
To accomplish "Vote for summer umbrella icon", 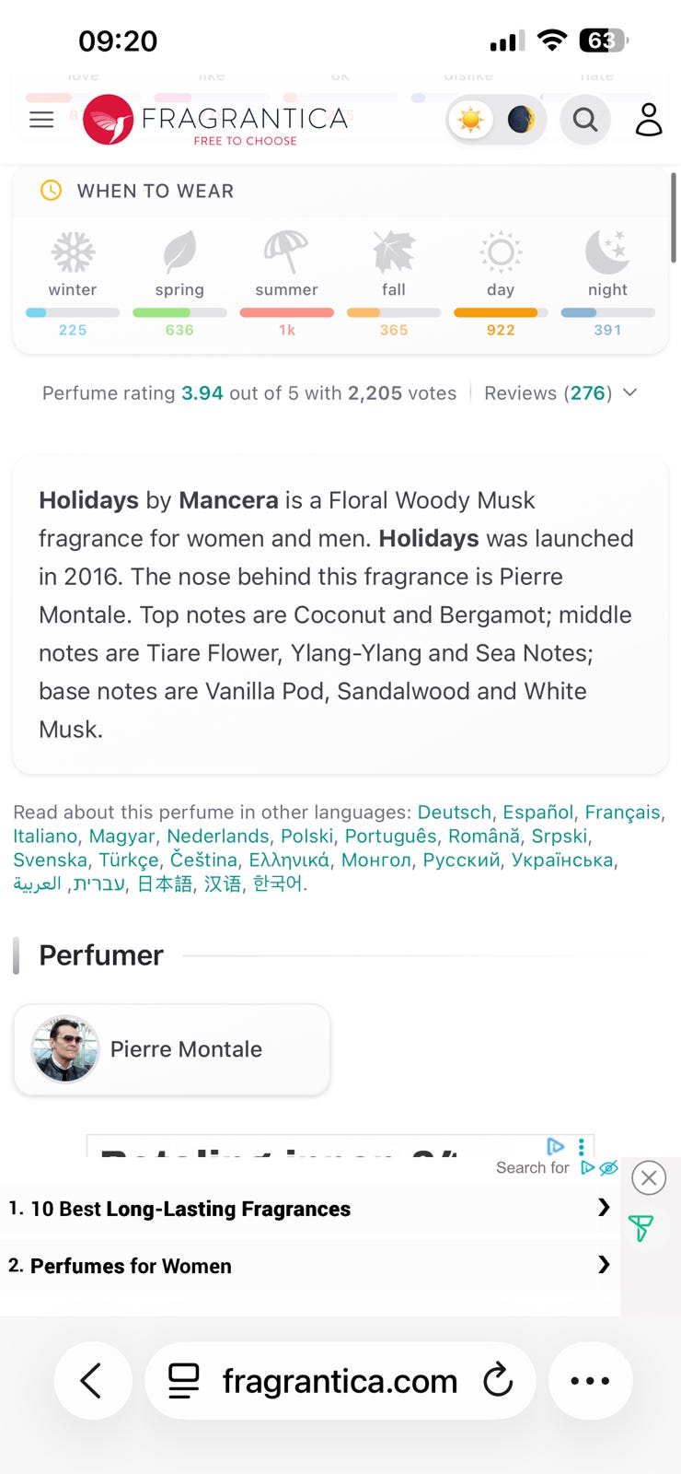I will click(x=286, y=252).
